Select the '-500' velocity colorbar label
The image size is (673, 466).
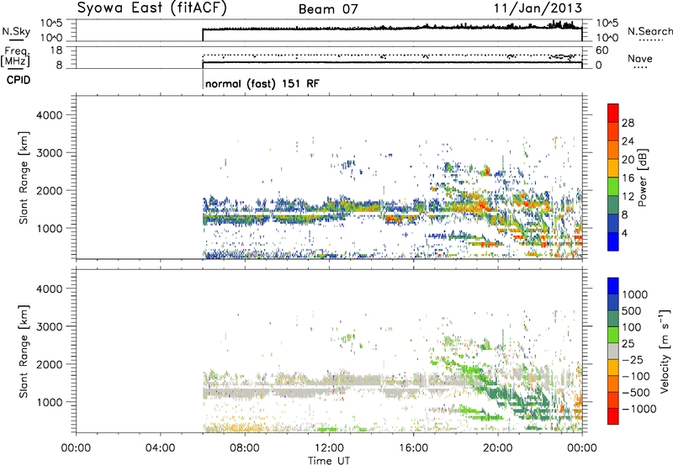[634, 393]
